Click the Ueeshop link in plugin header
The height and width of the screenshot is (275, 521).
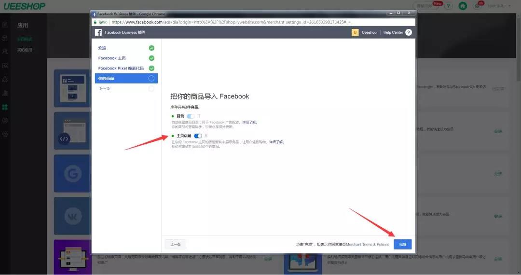(369, 32)
